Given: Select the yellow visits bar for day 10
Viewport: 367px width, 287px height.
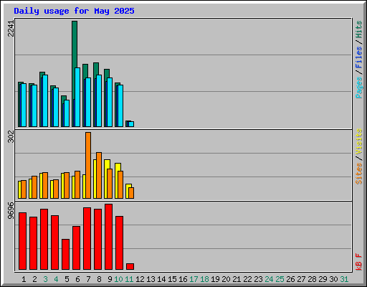Looking at the screenshot, I should click(118, 167).
